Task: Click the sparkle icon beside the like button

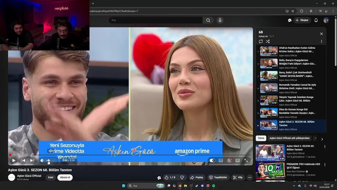Action: tap(159, 178)
